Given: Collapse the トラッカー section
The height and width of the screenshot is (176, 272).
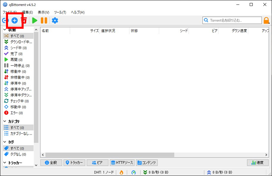Looking at the screenshot, I should click(5, 163).
